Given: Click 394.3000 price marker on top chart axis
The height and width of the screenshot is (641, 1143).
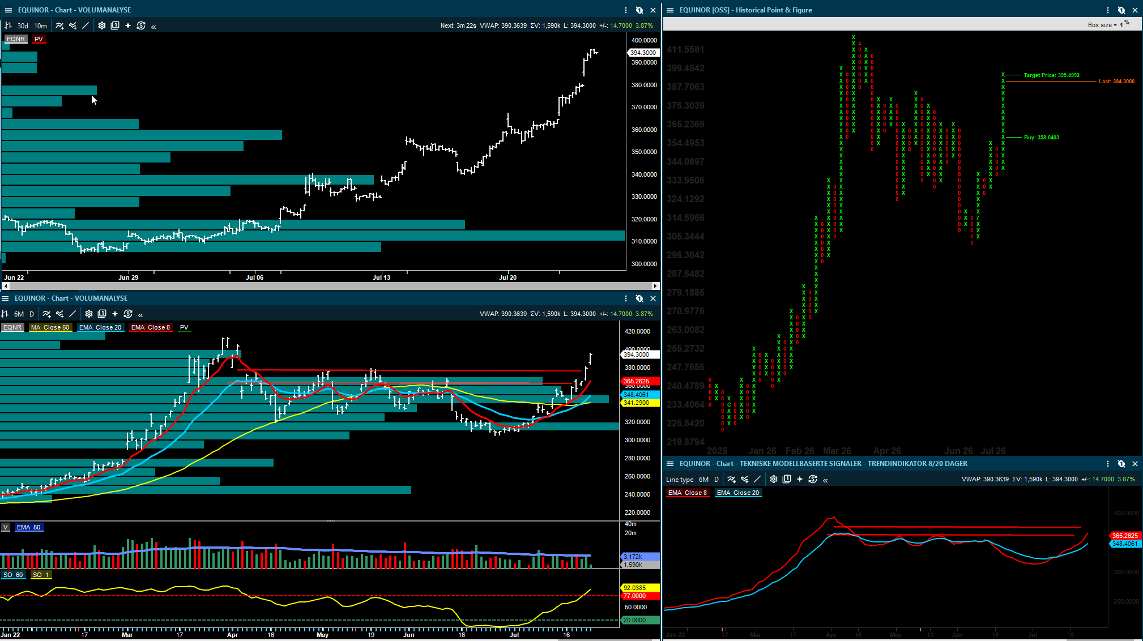Looking at the screenshot, I should [643, 53].
